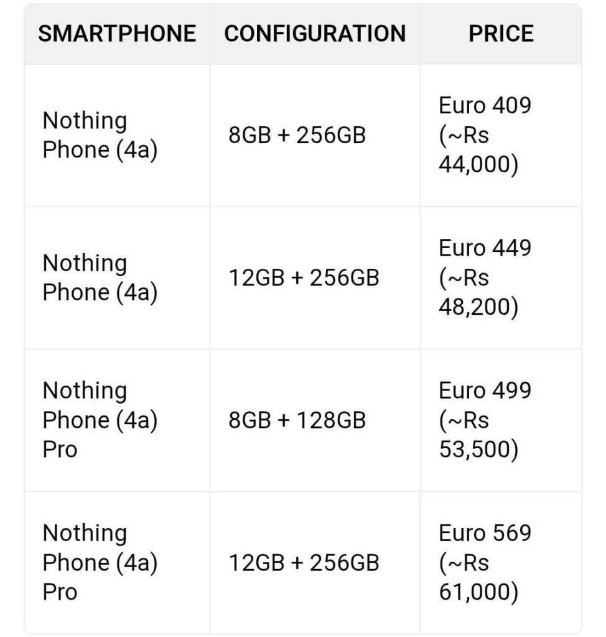Select the ~Rs 61,000 rupee price

click(x=478, y=579)
